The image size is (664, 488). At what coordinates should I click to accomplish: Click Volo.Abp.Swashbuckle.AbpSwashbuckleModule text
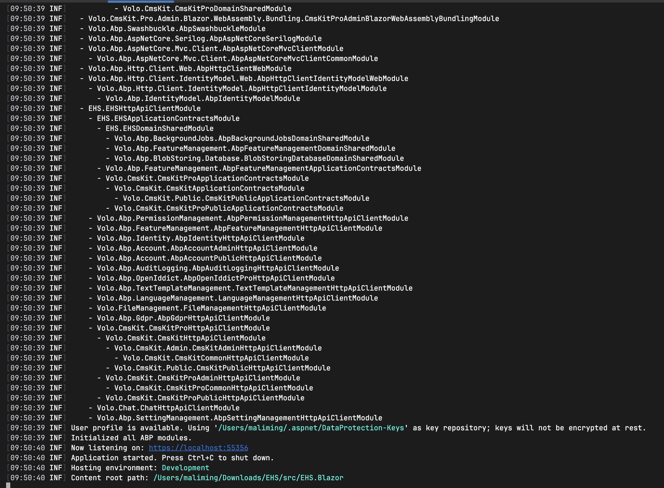point(177,29)
